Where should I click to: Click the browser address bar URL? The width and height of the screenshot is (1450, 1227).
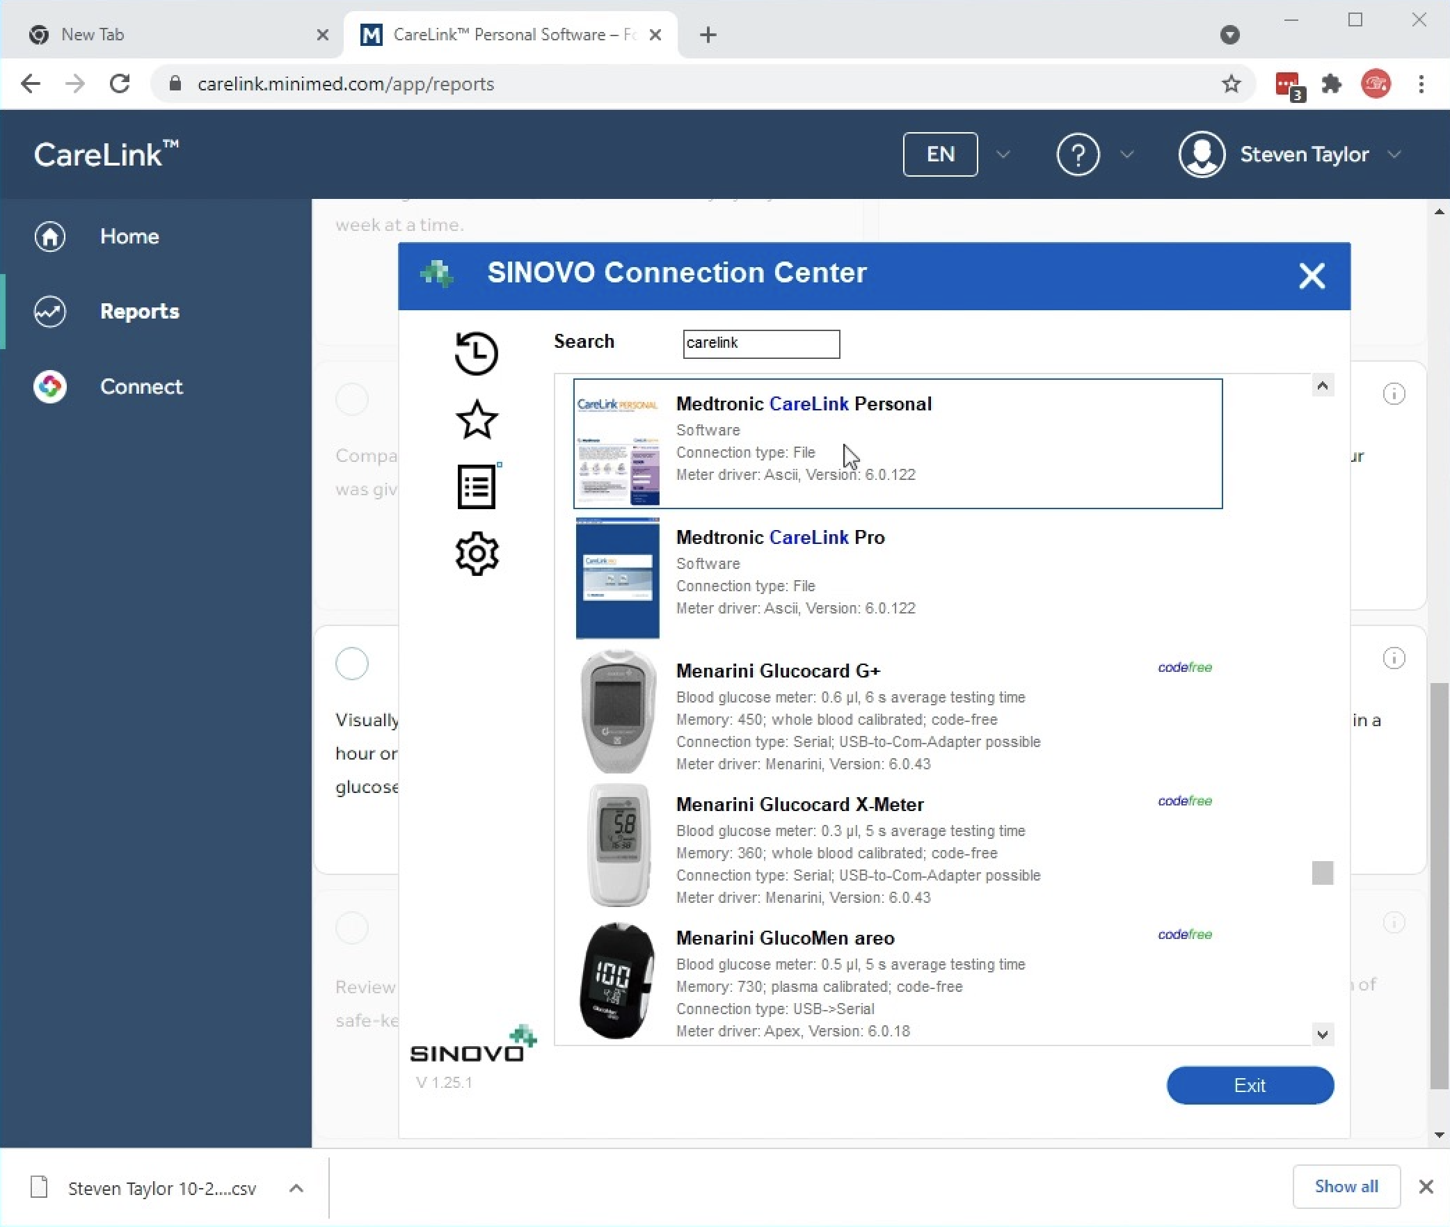pyautogui.click(x=346, y=84)
